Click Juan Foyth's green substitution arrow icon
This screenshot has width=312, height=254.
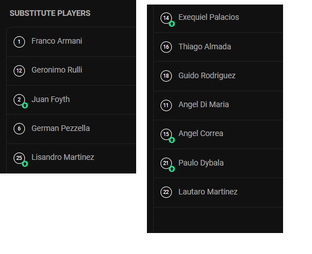click(x=25, y=105)
